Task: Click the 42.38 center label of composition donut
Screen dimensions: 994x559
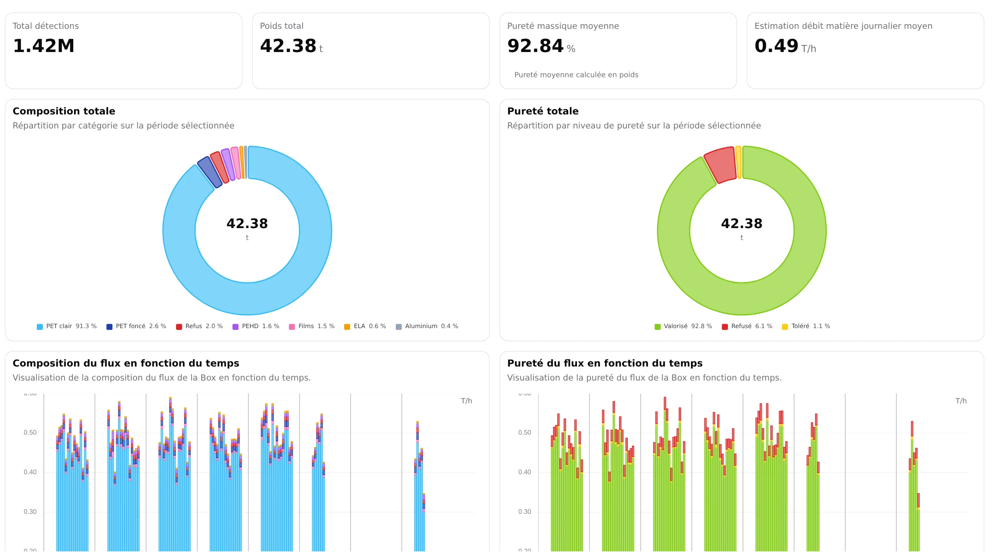Action: click(x=247, y=224)
